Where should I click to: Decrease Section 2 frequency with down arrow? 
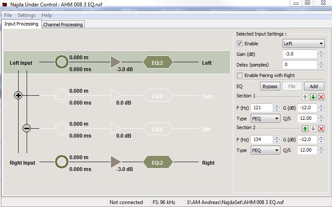[277, 141]
